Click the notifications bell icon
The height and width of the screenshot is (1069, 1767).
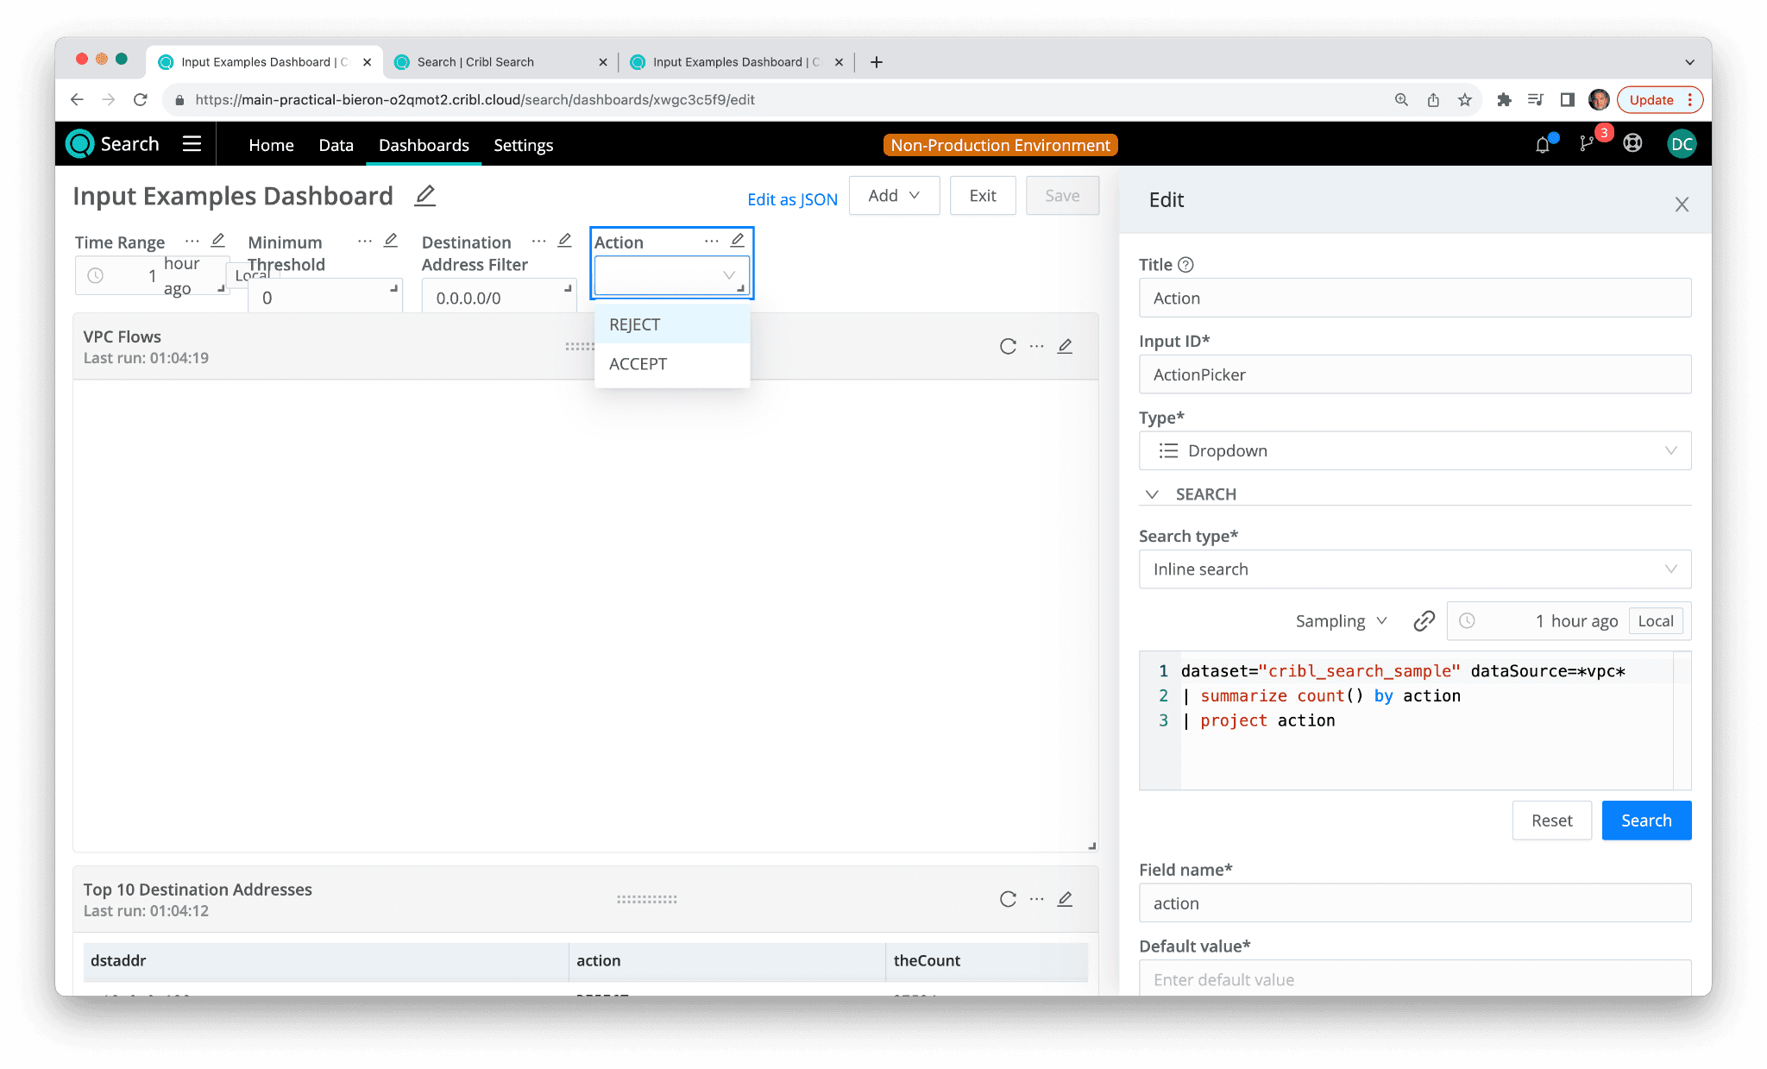tap(1543, 145)
